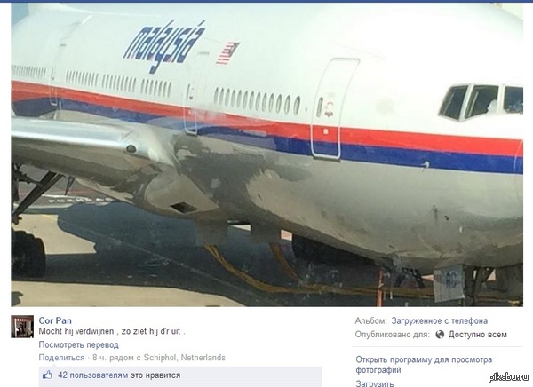This screenshot has height=387, width=533.
Task: Click Доступно всем audience setting
Action: (478, 335)
